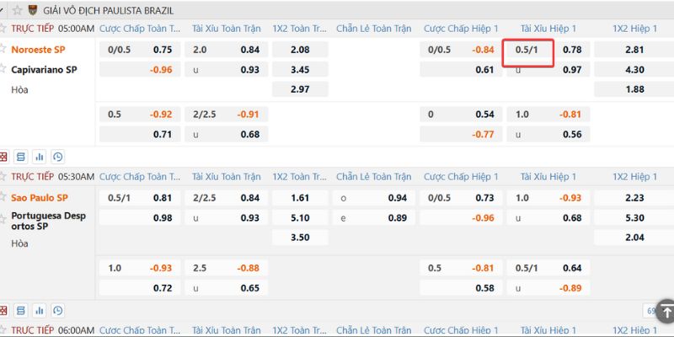Click the Sao Paulo SP team name
The width and height of the screenshot is (674, 337).
(x=40, y=198)
